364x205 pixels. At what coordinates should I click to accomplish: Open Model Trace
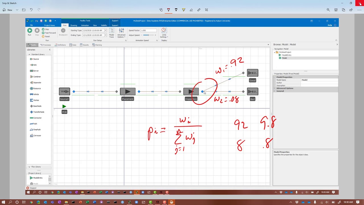pyautogui.click(x=111, y=33)
